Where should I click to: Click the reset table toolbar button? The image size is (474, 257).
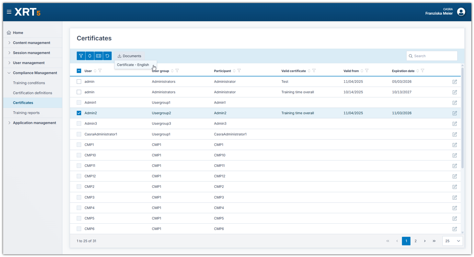pyautogui.click(x=107, y=56)
